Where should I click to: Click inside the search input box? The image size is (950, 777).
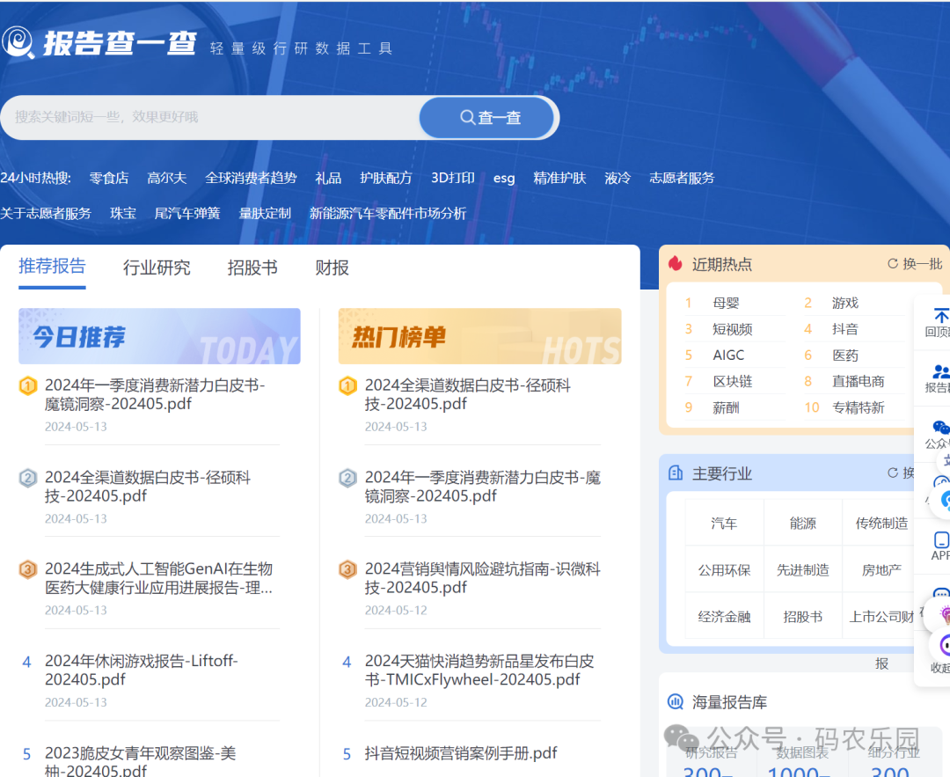(x=211, y=117)
